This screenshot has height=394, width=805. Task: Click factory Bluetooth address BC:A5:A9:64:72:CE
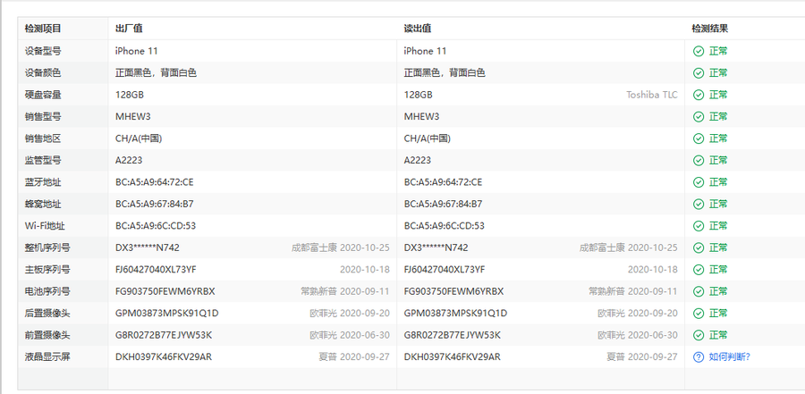coord(155,182)
